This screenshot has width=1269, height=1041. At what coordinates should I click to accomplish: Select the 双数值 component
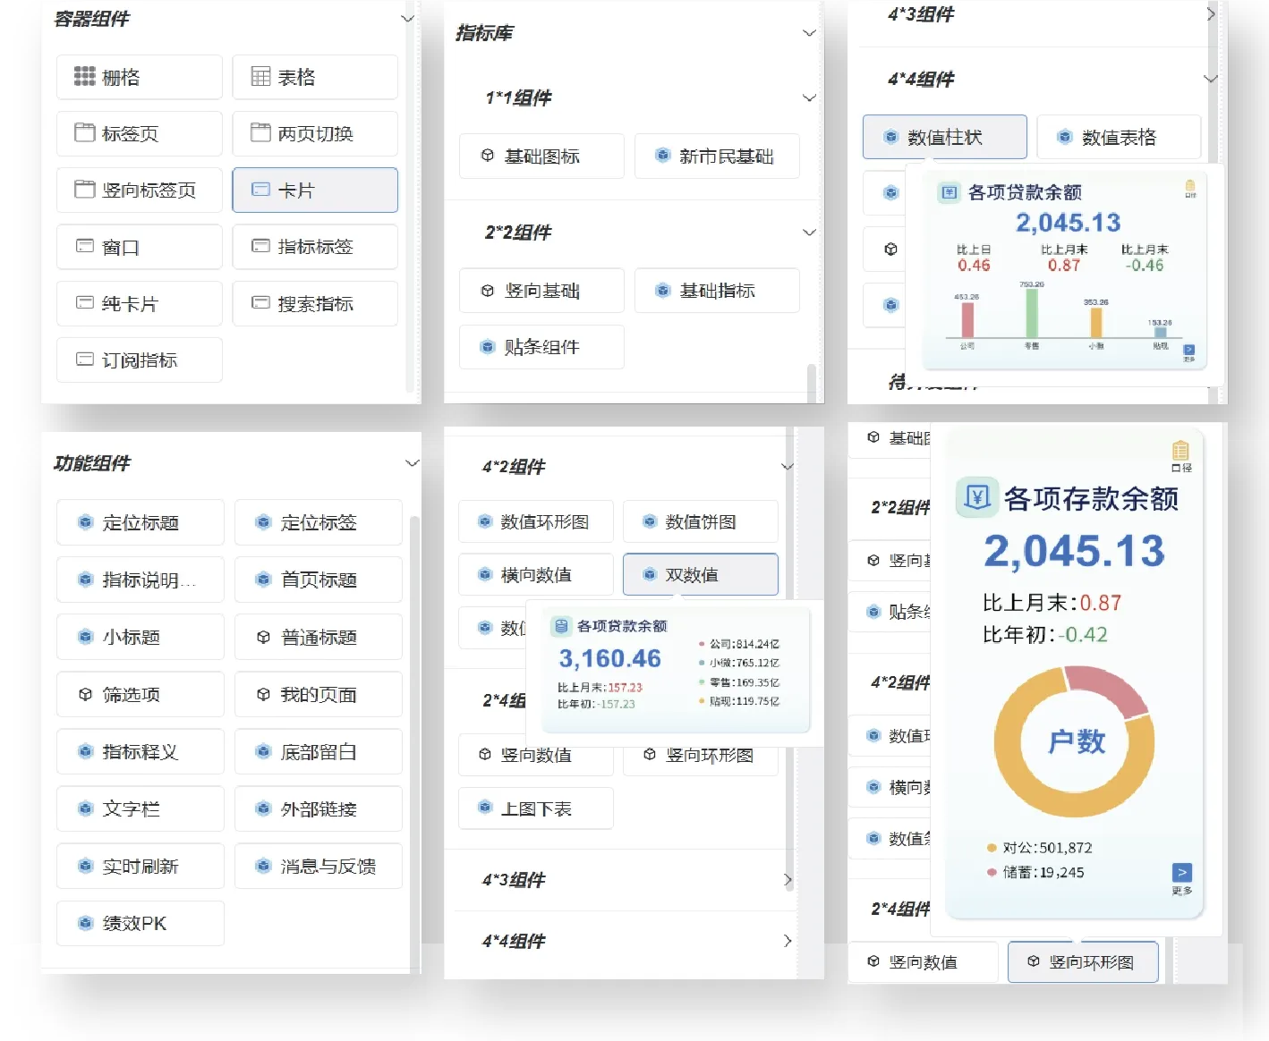click(x=700, y=574)
